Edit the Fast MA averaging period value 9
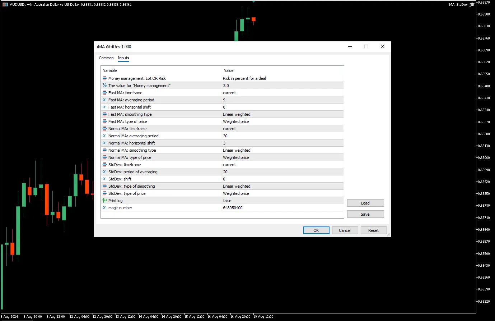This screenshot has height=321, width=495. pyautogui.click(x=283, y=100)
